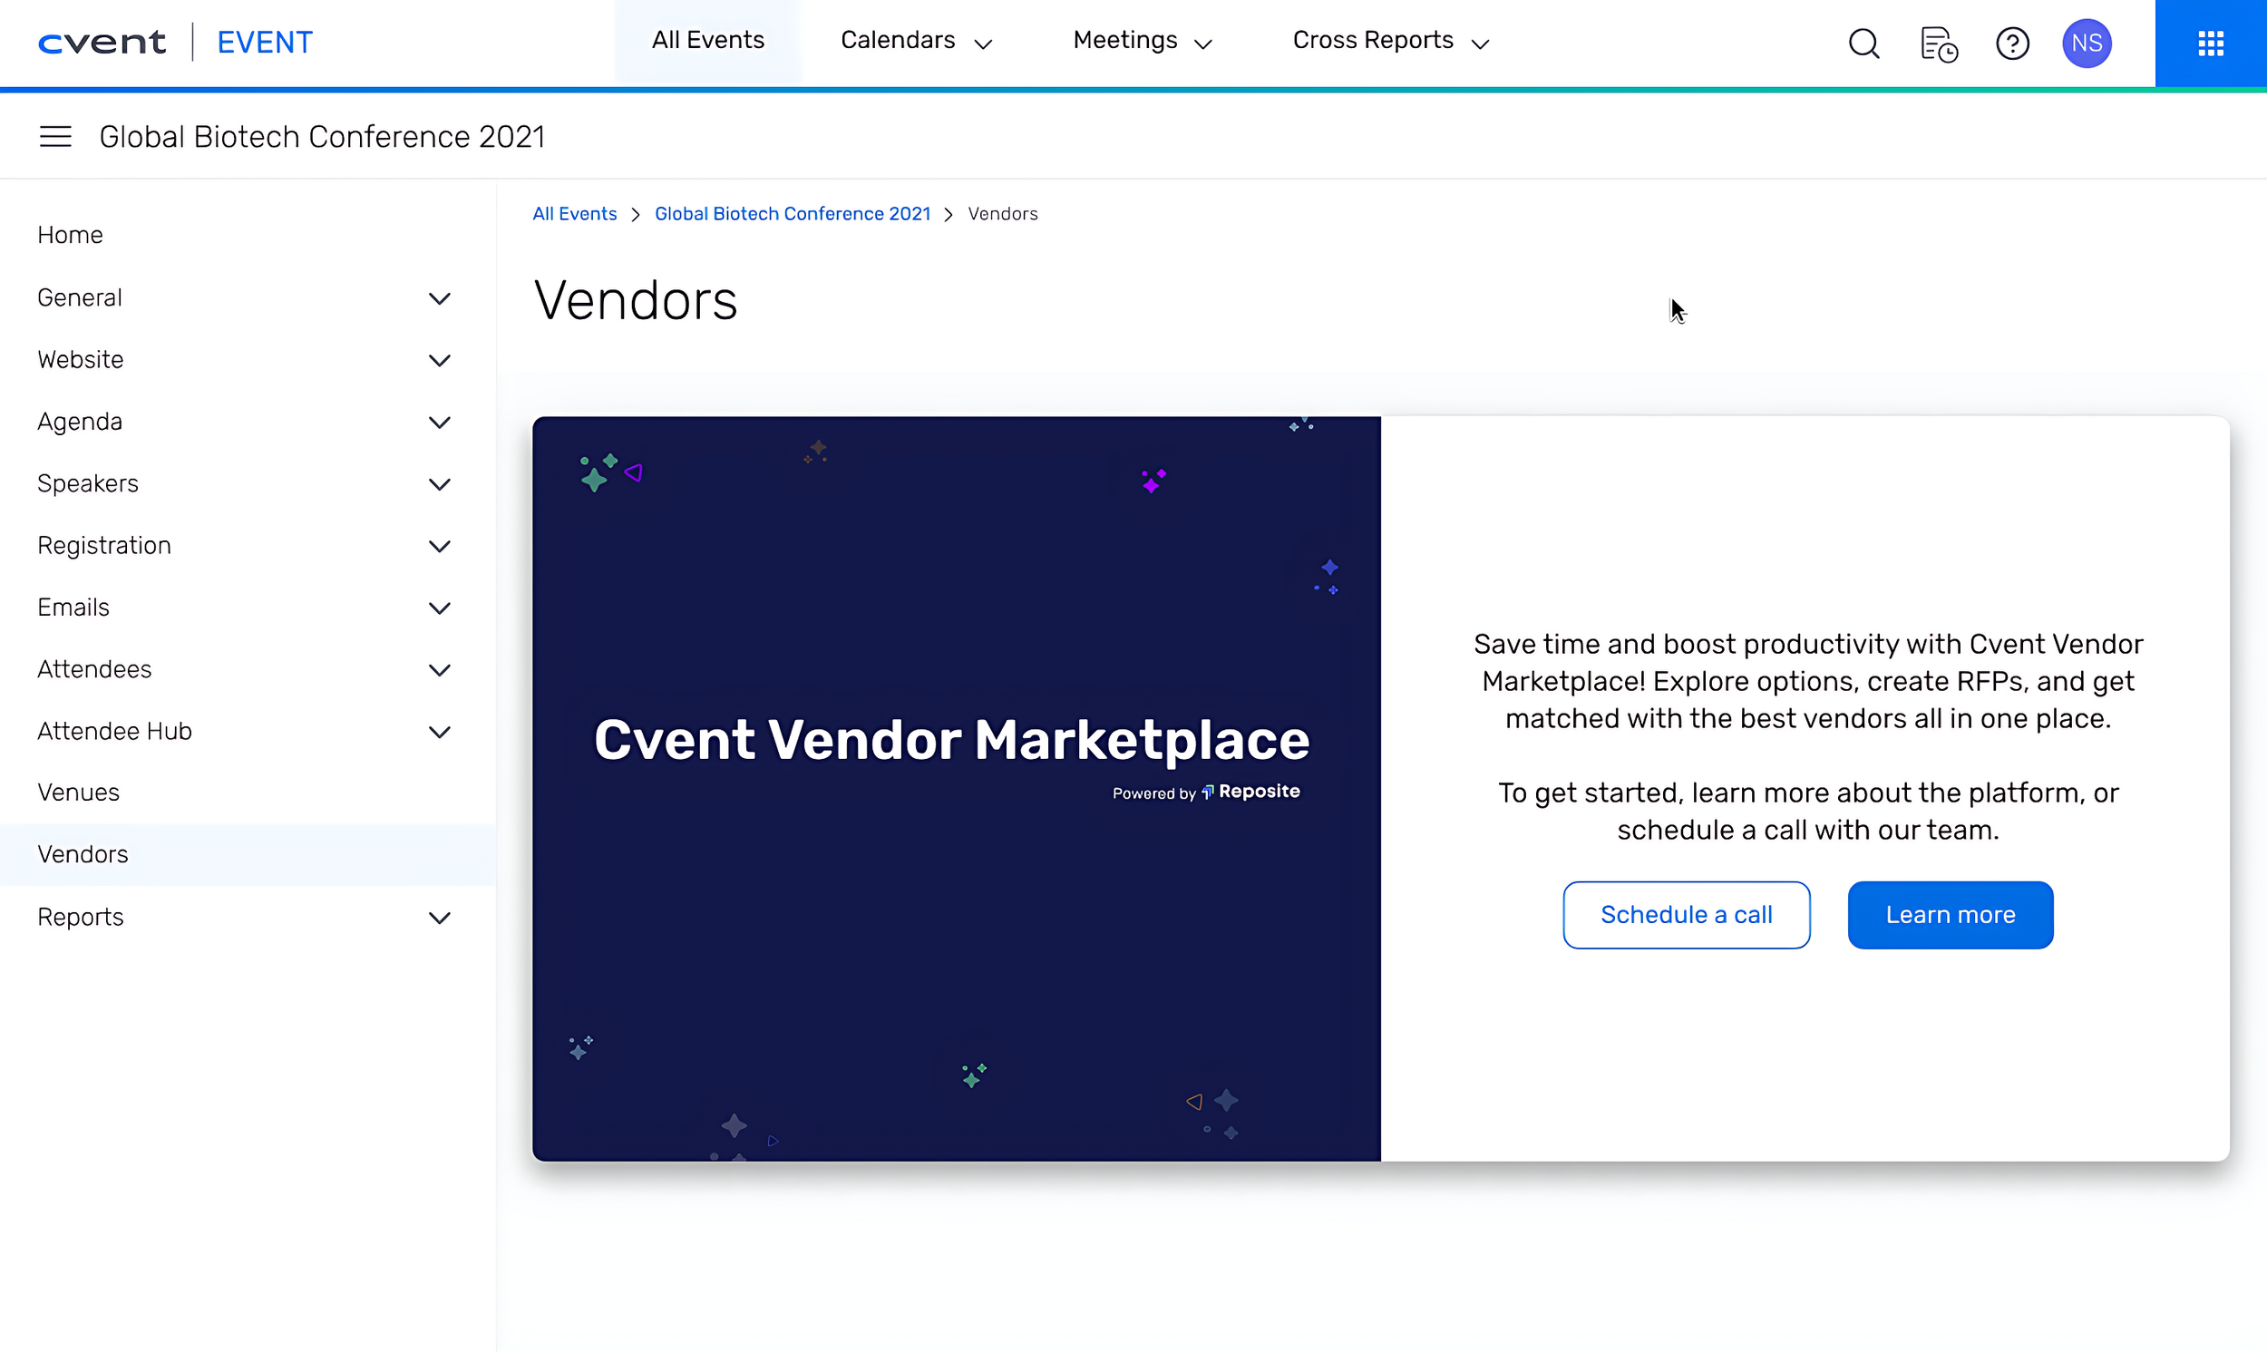Expand the Attendee Hub section
Viewport: 2267px width, 1352px height.
pos(439,732)
